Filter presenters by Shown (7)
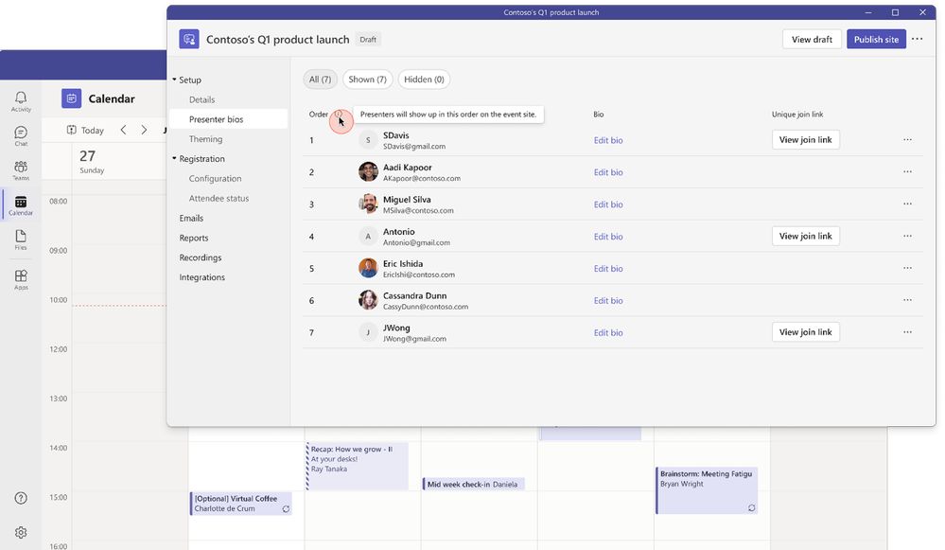This screenshot has height=550, width=945. pos(367,79)
